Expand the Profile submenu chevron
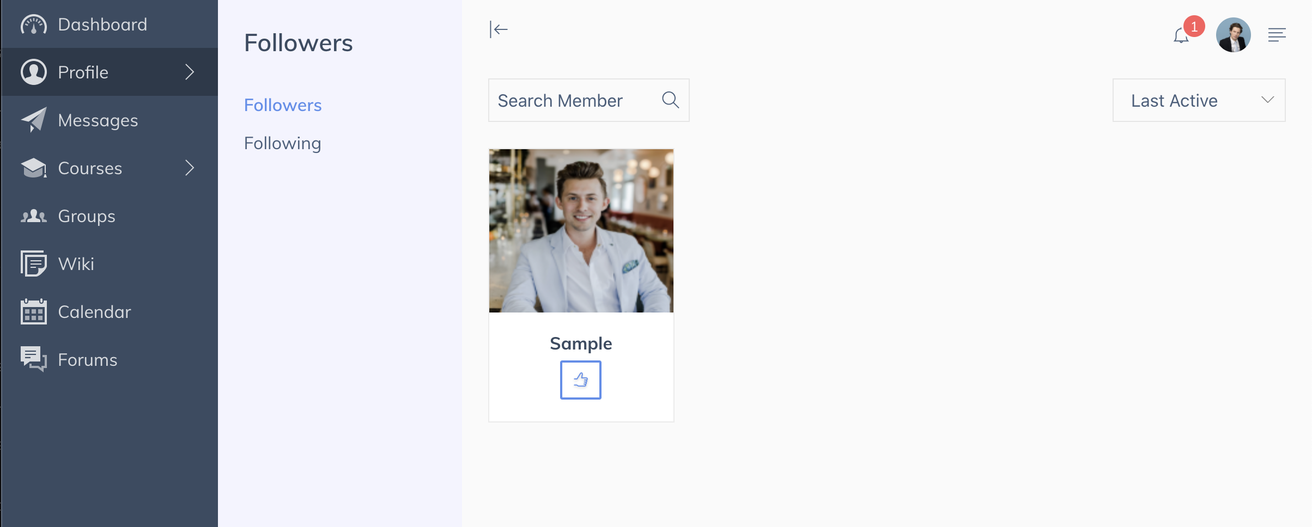This screenshot has width=1312, height=527. [x=190, y=72]
